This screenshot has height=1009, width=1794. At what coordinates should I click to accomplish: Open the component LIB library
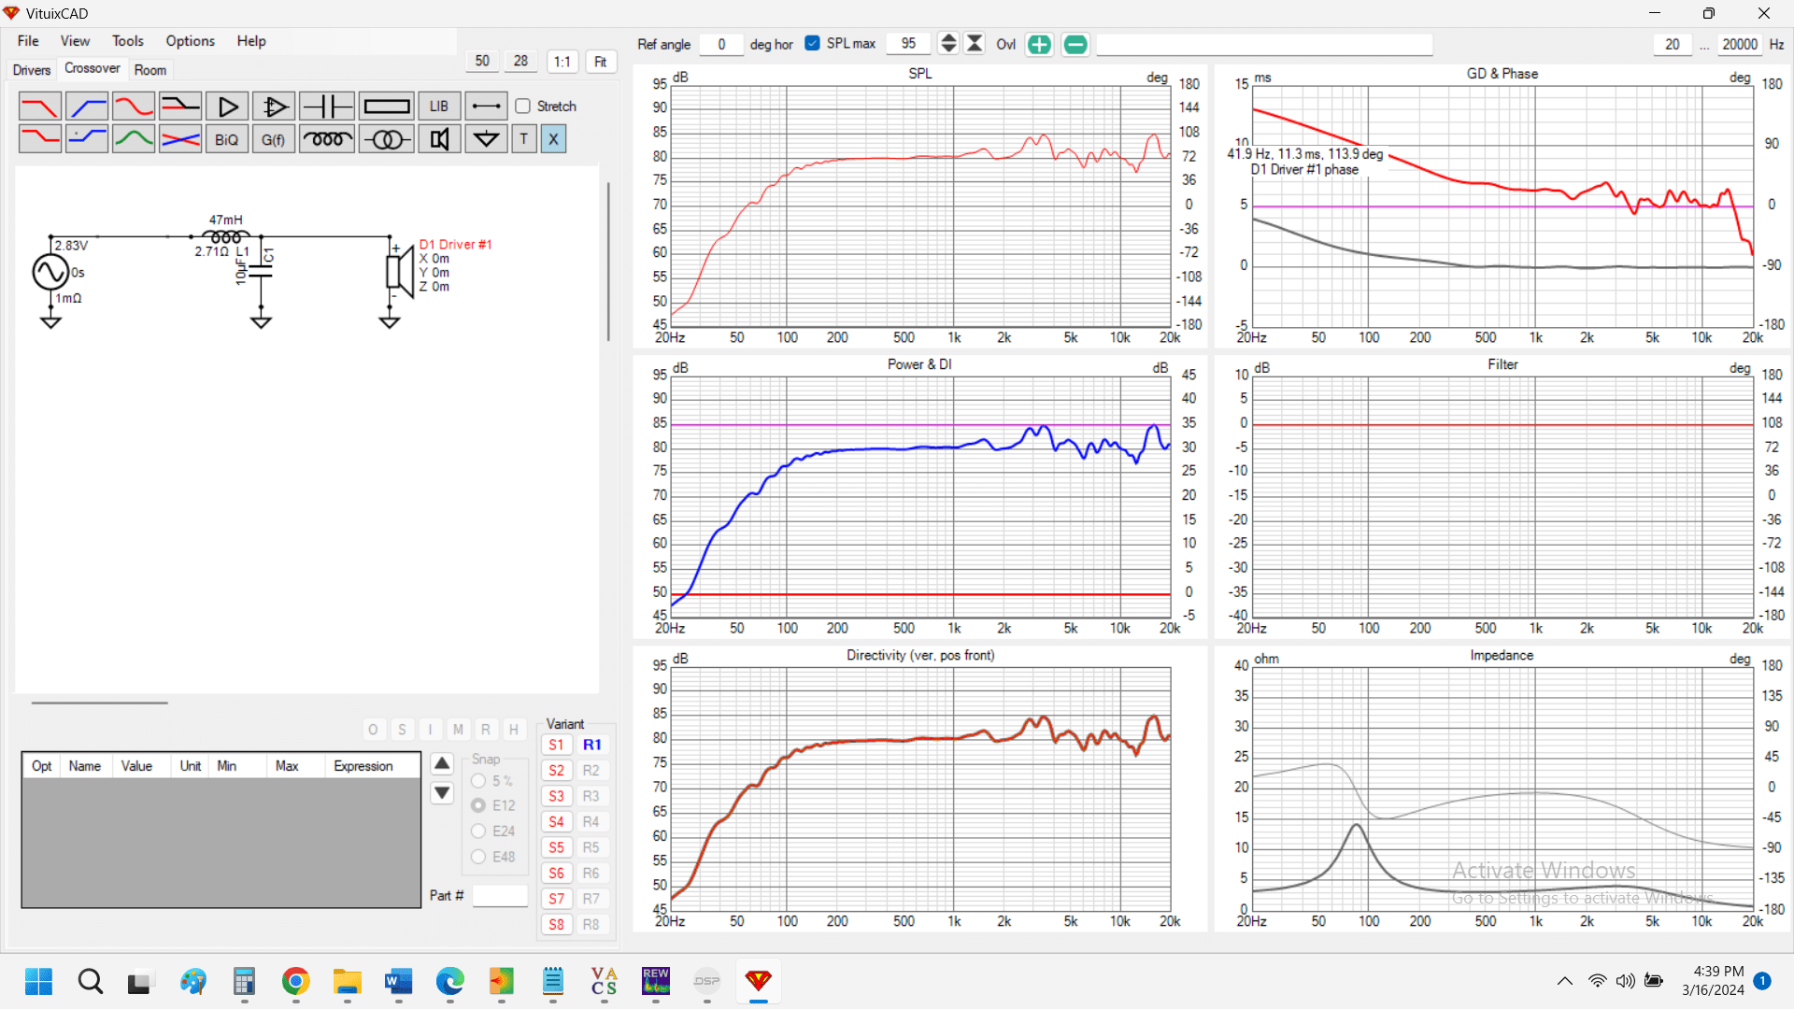pyautogui.click(x=439, y=107)
